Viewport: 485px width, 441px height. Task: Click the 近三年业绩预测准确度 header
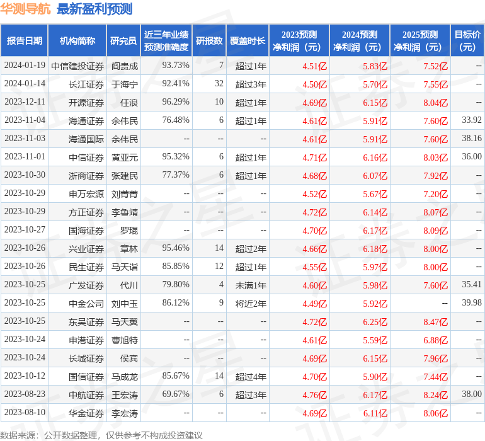166,40
